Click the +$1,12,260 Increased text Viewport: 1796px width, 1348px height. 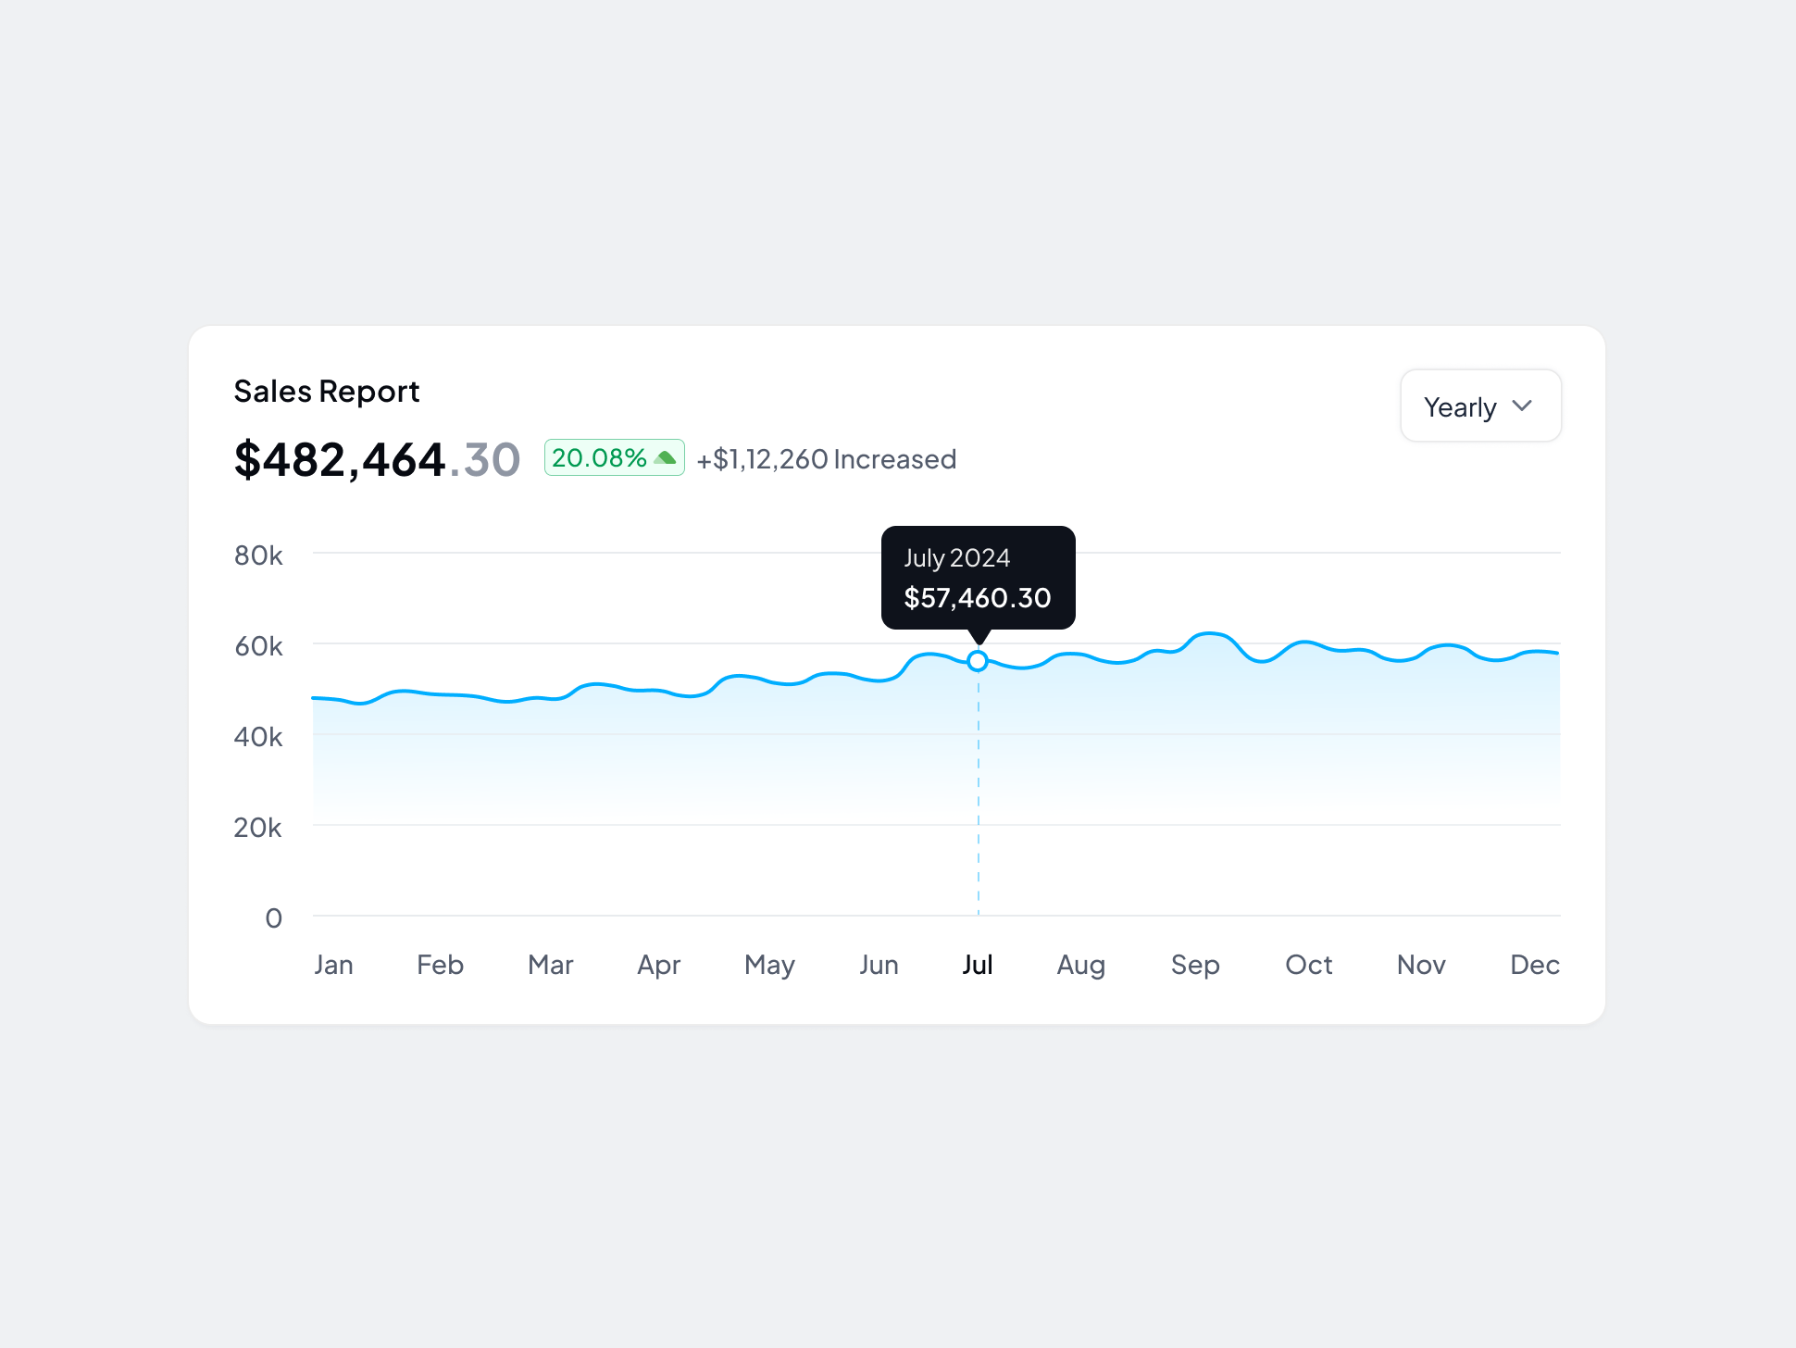[x=827, y=458]
